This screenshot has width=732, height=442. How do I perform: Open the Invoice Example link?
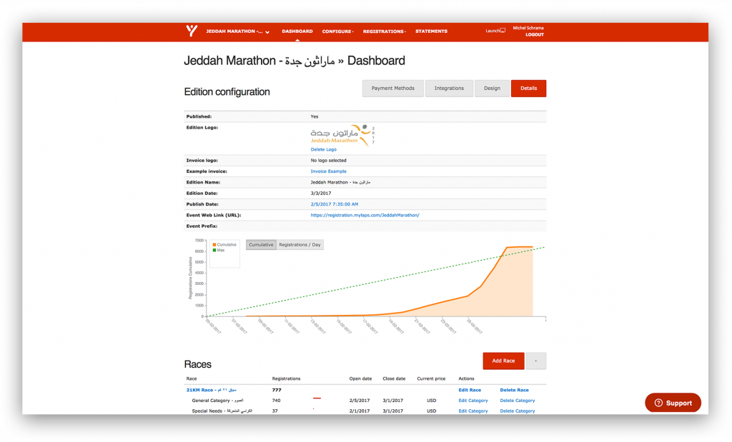coord(328,171)
